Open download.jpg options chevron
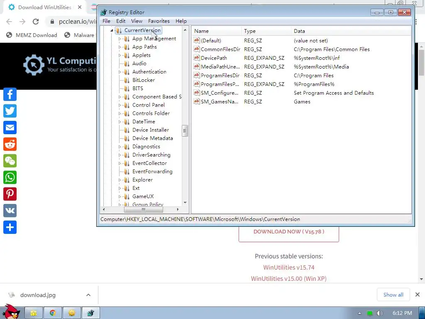 (88, 295)
